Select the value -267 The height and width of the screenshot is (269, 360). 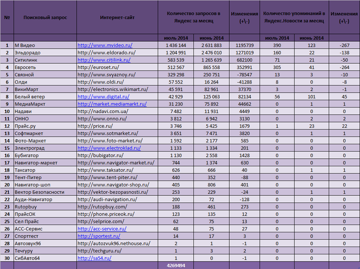point(344,45)
